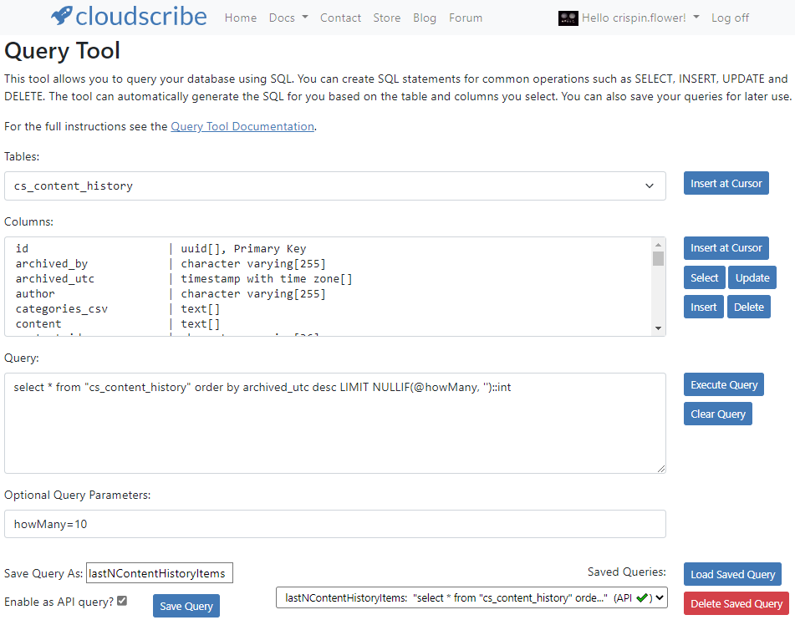Image resolution: width=795 pixels, height=620 pixels.
Task: Click the cloudscribe rocket logo icon
Action: pyautogui.click(x=61, y=16)
